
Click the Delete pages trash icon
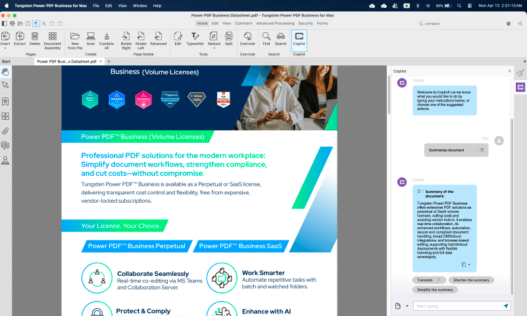(35, 36)
